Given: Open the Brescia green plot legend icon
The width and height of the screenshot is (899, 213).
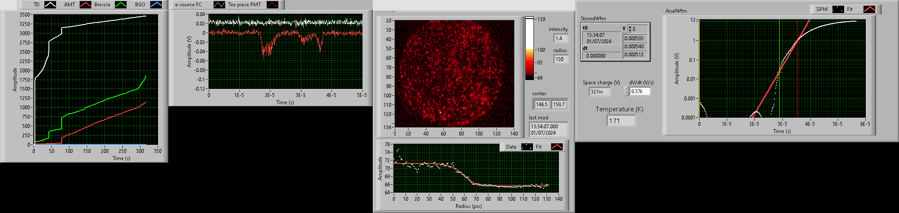Looking at the screenshot, I should tap(121, 5).
